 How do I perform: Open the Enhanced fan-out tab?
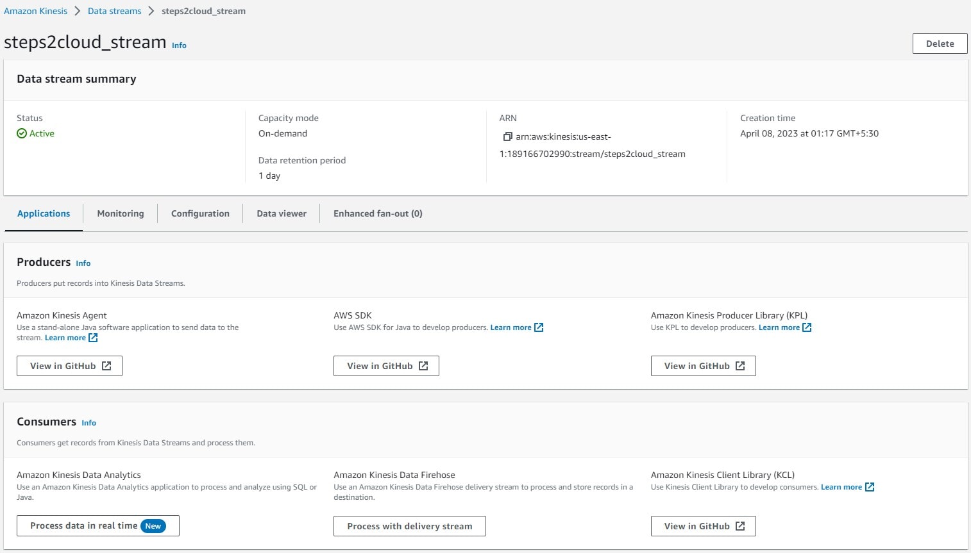click(x=377, y=213)
